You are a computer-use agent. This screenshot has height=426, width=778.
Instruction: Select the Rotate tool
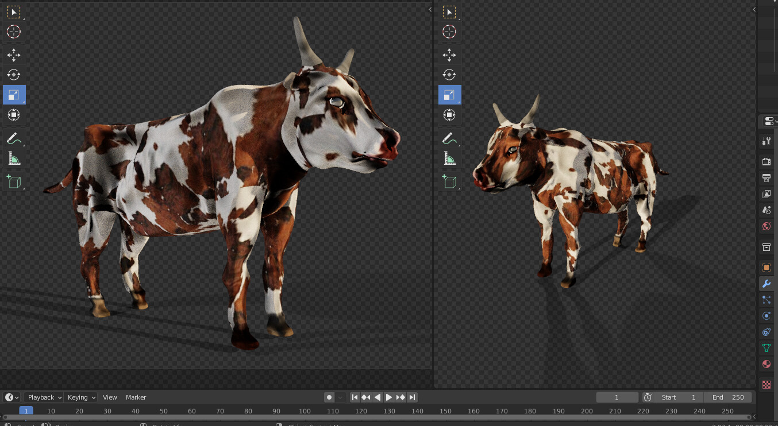point(14,75)
